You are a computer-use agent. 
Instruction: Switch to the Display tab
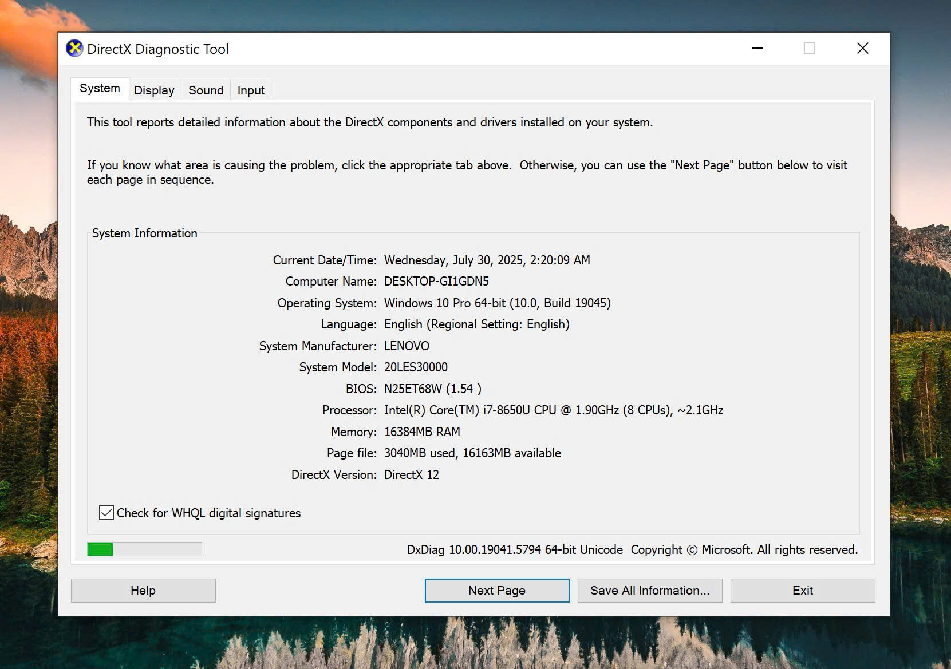[x=154, y=90]
